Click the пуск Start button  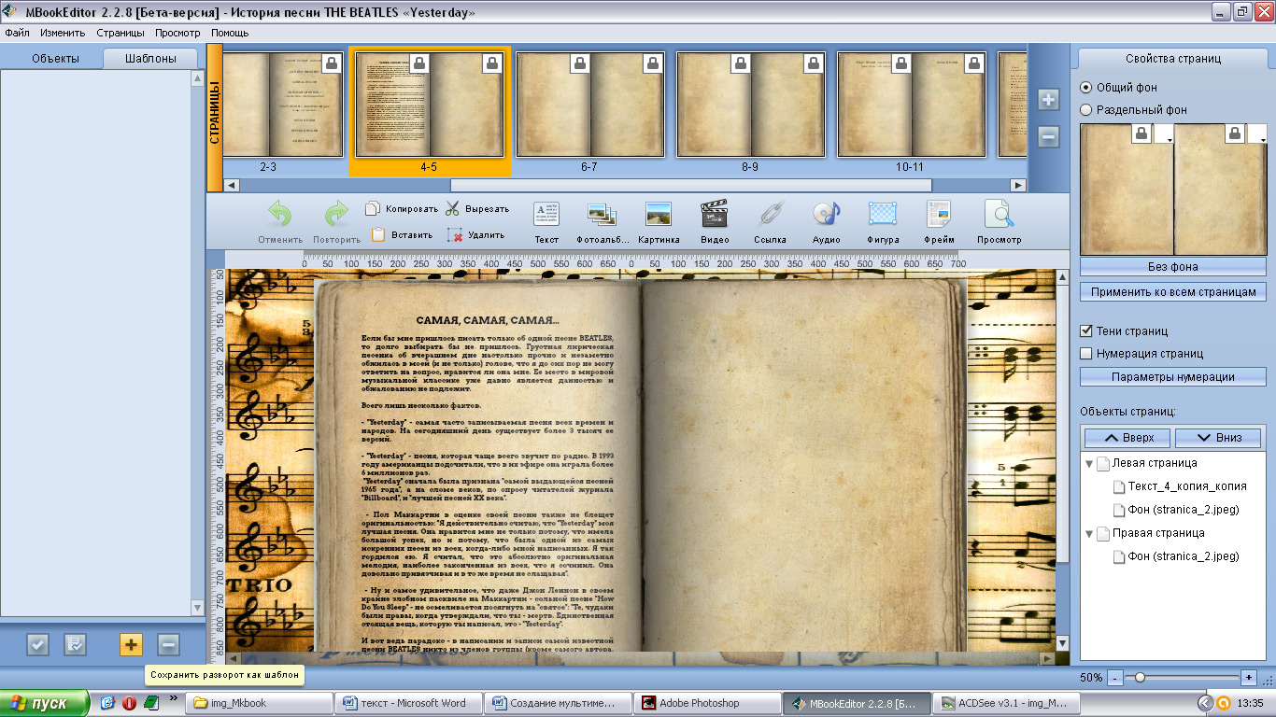(x=45, y=703)
